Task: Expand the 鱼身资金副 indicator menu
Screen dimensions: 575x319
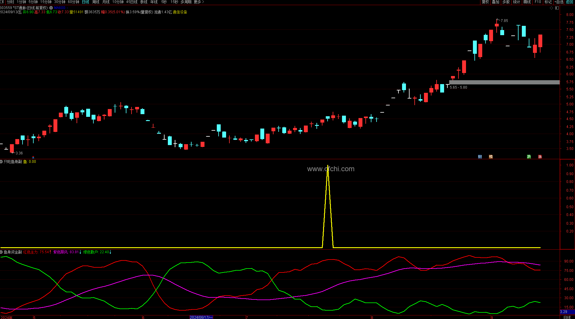Action: pos(2,252)
